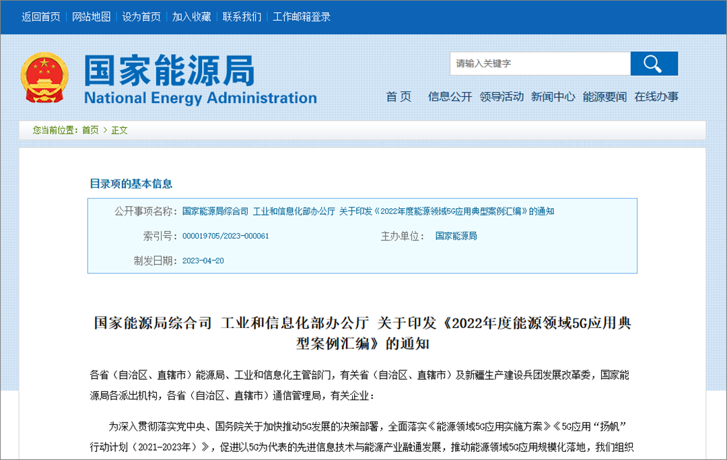Click 设为首页 link
Screen dimensions: 727x460
[141, 17]
